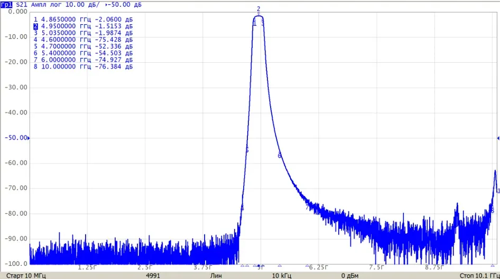
Task: Click the Старт 10 МГц start frequency field
Action: coord(26,275)
